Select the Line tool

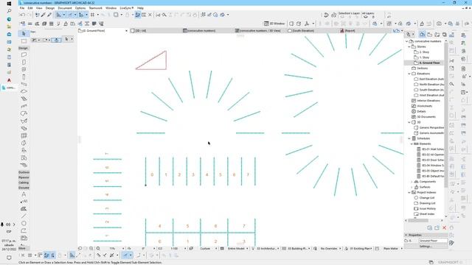(24, 216)
